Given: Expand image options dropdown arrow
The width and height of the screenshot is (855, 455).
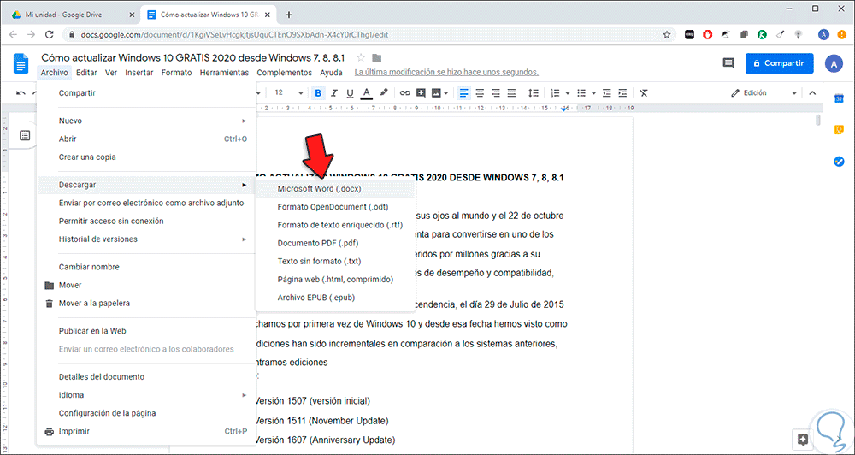Looking at the screenshot, I should pos(446,93).
